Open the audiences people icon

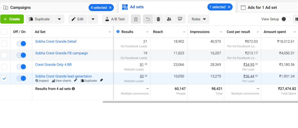(x=169, y=19)
